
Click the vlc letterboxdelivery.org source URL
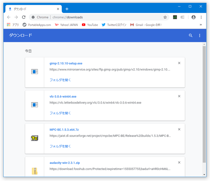(95, 102)
